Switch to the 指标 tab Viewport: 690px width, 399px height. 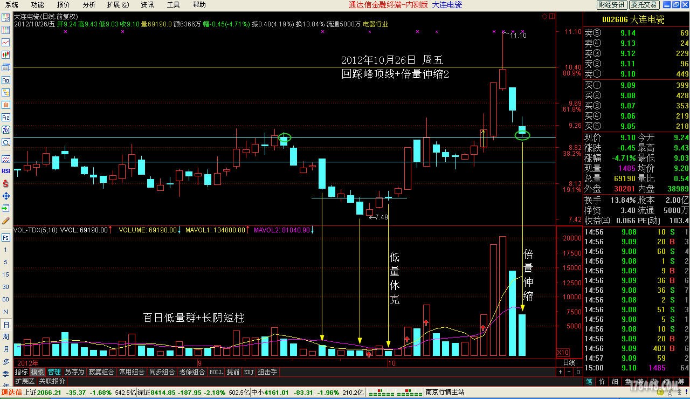pyautogui.click(x=22, y=372)
